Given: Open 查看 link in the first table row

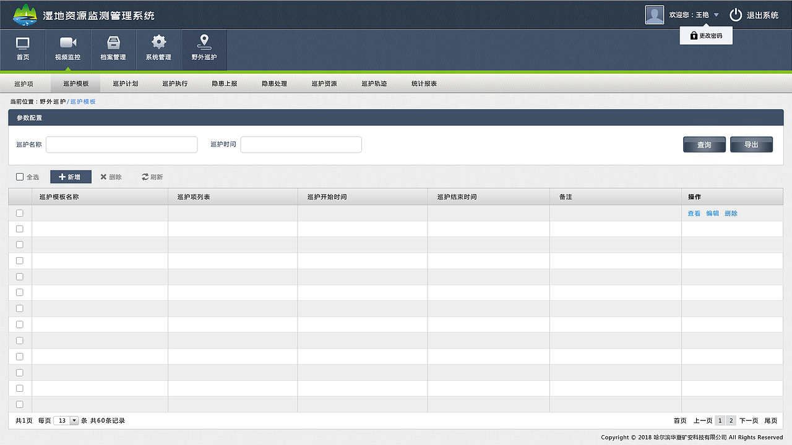Looking at the screenshot, I should point(694,213).
